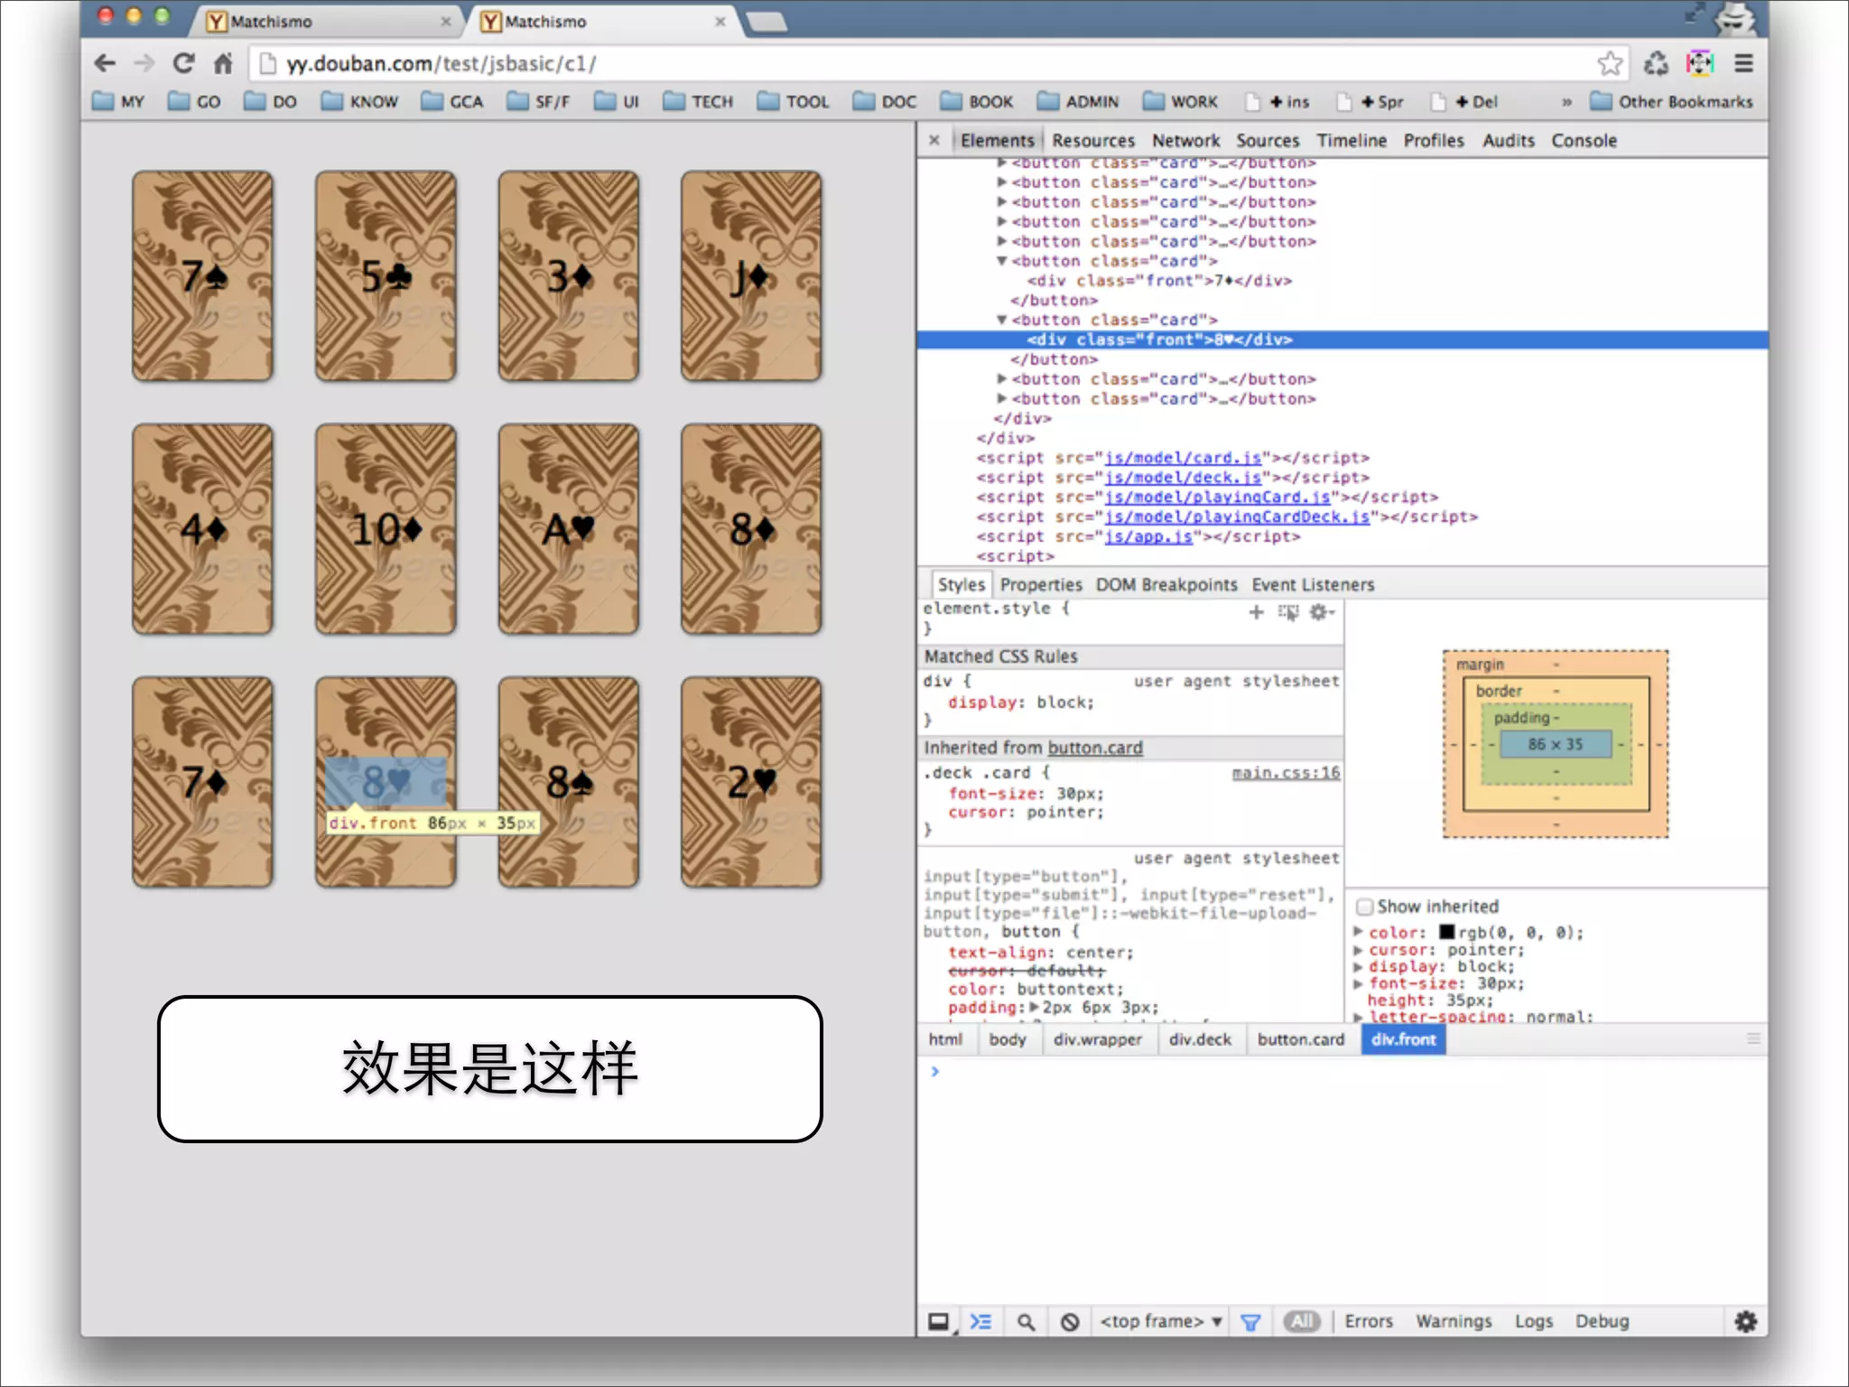Open the MY bookmarks folder

[x=118, y=101]
